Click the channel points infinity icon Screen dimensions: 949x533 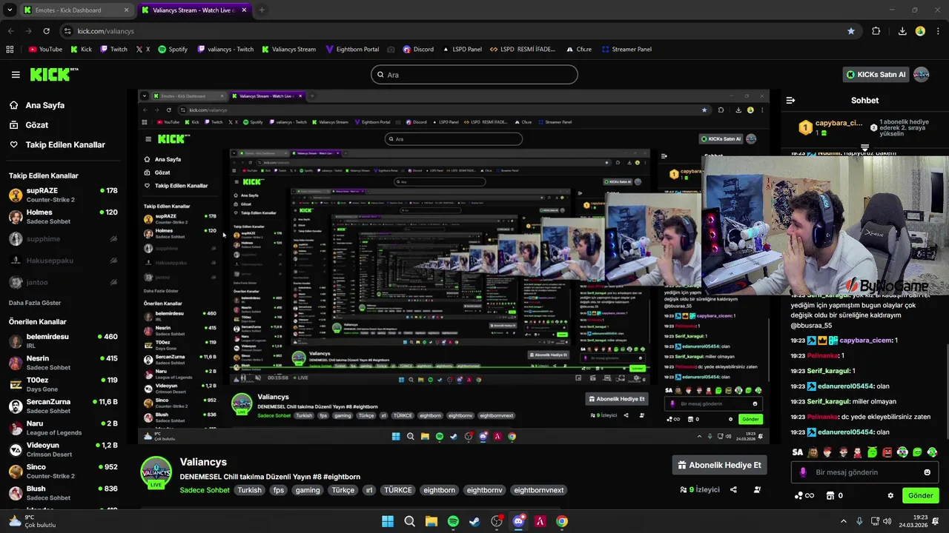coord(804,495)
